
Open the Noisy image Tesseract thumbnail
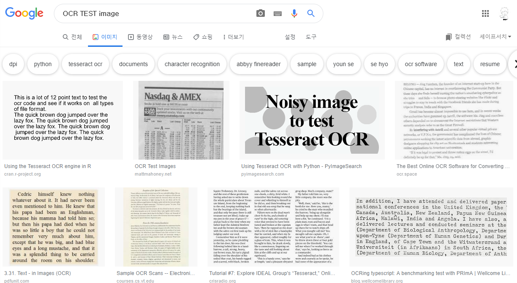coord(312,120)
